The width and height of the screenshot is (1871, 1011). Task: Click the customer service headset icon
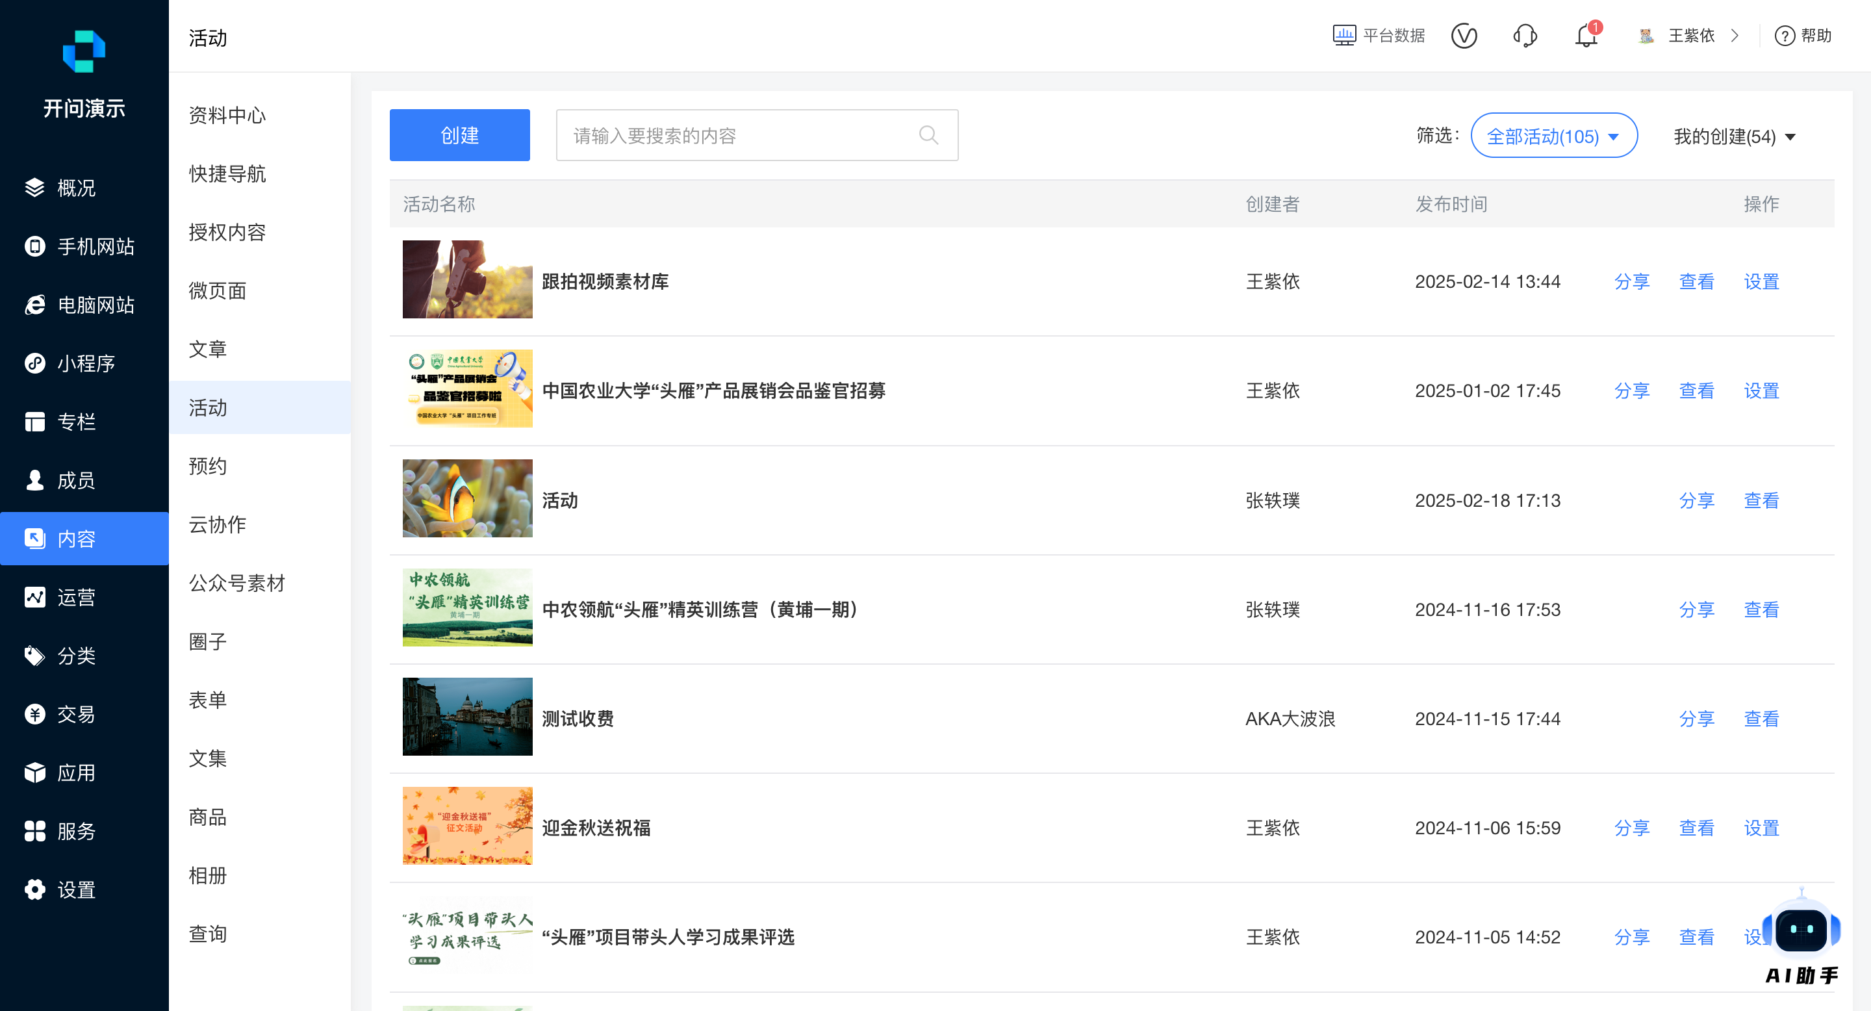(1525, 36)
